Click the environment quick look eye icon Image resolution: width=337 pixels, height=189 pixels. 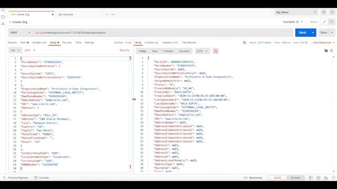pos(324,12)
